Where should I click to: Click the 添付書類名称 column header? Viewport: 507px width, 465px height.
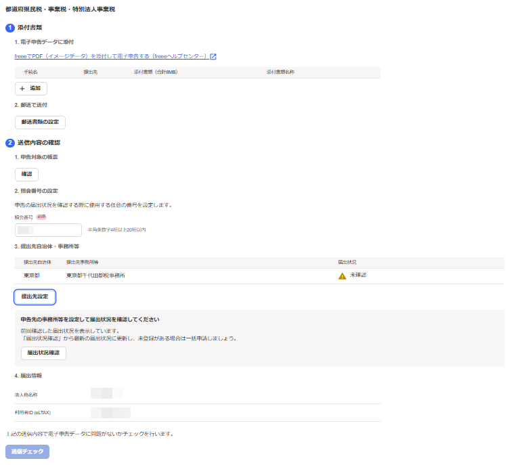[281, 71]
